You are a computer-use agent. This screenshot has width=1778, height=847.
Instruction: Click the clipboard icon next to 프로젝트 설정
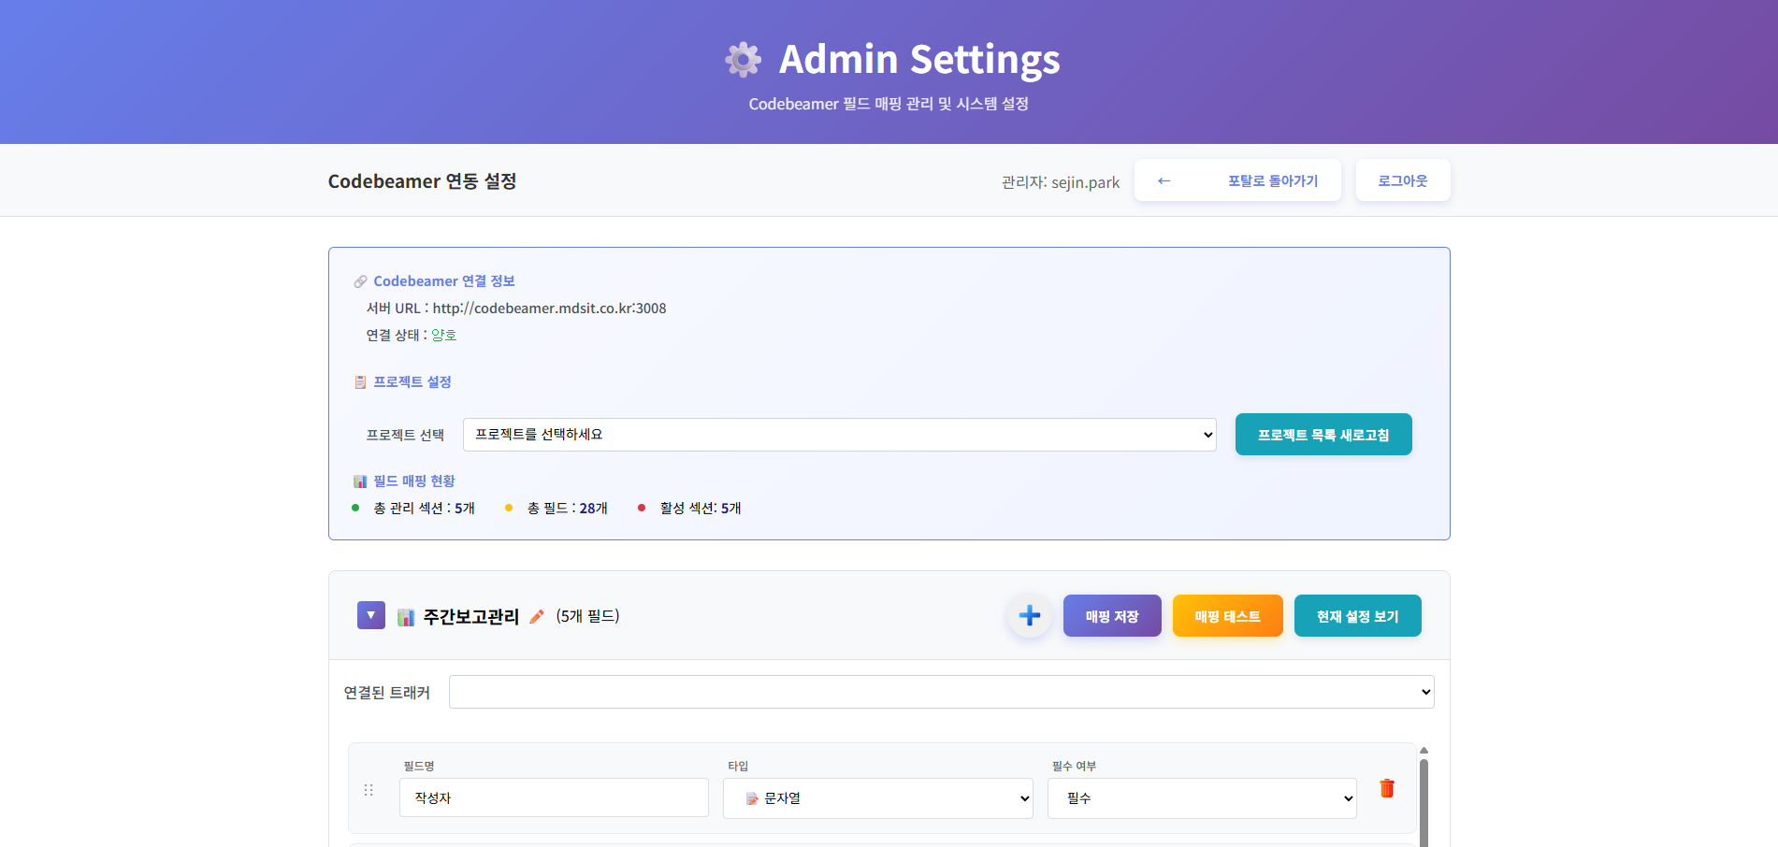[359, 381]
